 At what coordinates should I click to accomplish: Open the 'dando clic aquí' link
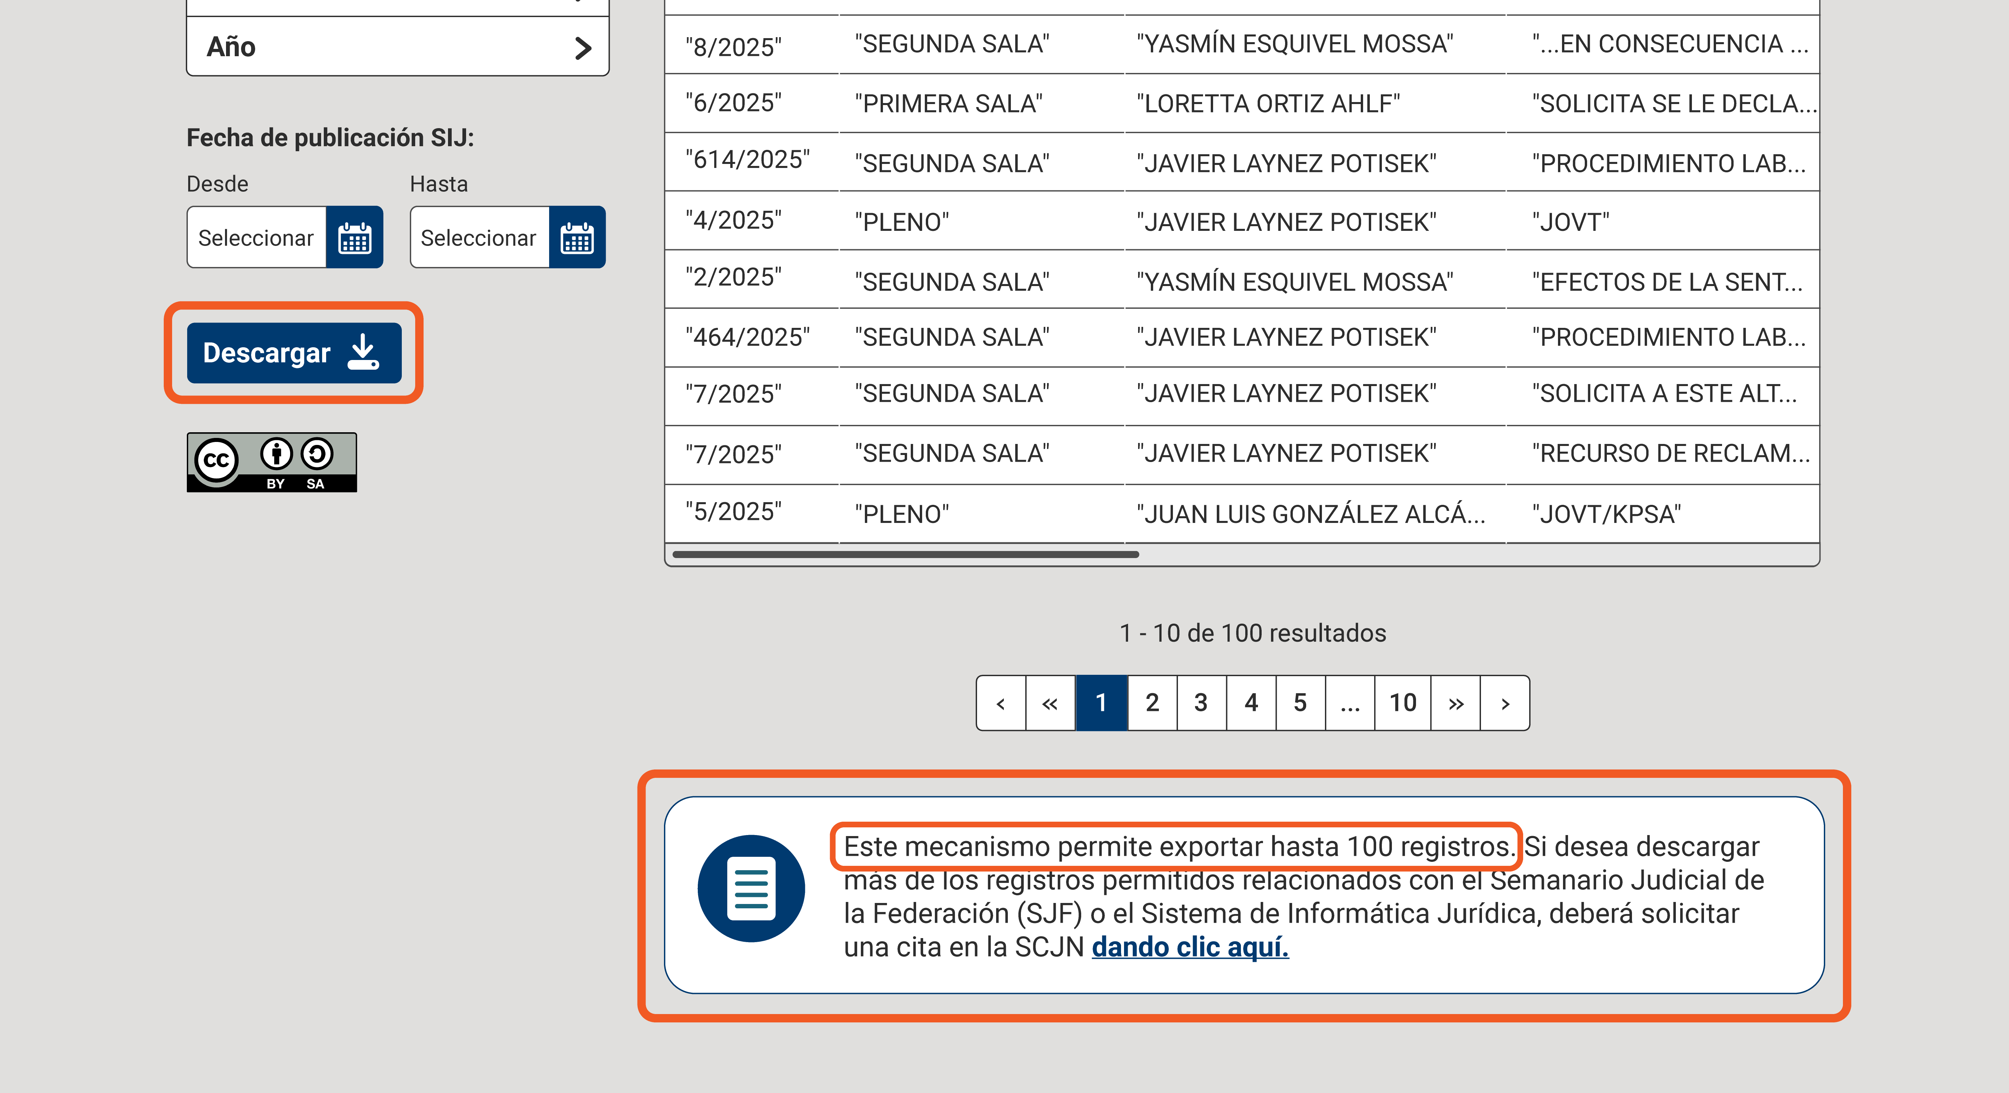1190,947
